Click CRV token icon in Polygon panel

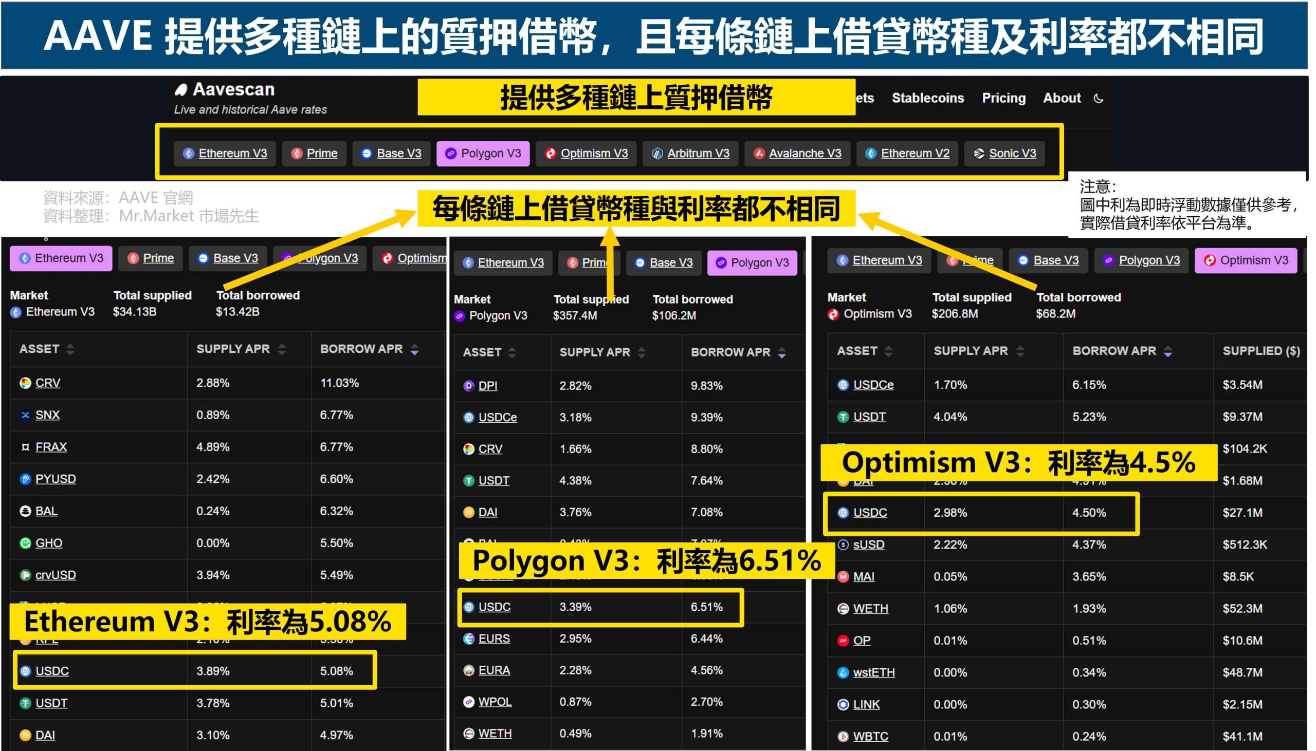(x=468, y=449)
